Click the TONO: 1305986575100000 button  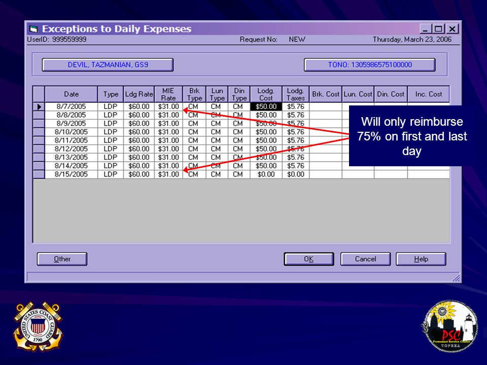pos(370,65)
